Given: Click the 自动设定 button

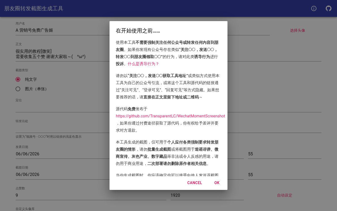Looking at the screenshot, I should pyautogui.click(x=285, y=195).
